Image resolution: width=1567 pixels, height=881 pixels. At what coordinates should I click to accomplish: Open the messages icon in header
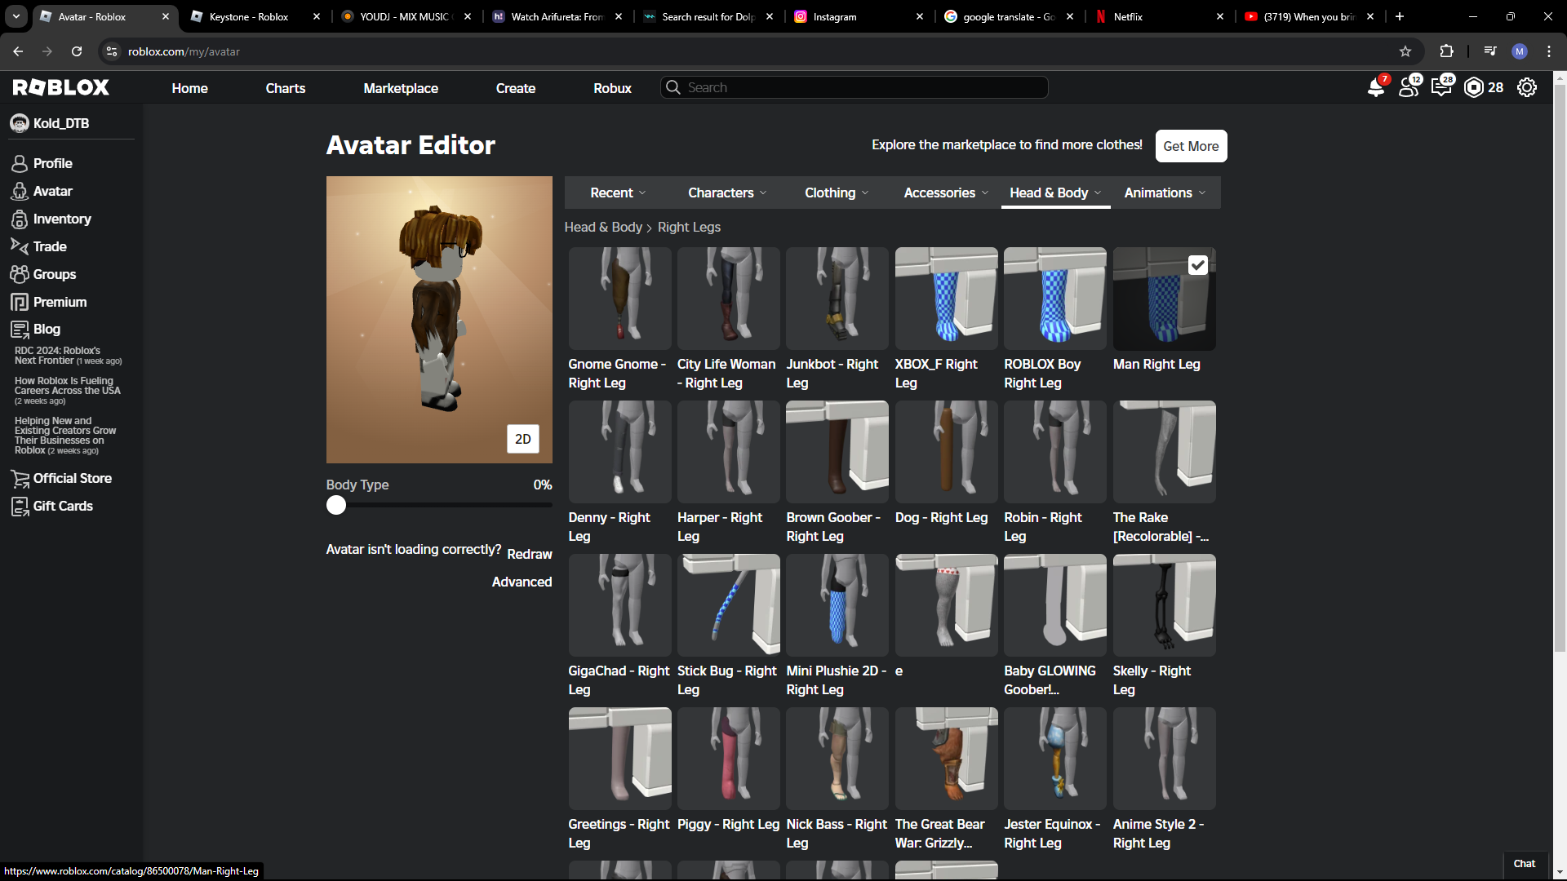(1442, 87)
